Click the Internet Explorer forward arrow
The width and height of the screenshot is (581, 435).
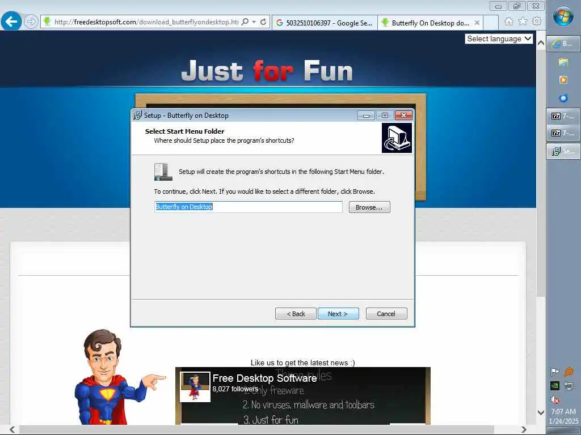tap(31, 22)
